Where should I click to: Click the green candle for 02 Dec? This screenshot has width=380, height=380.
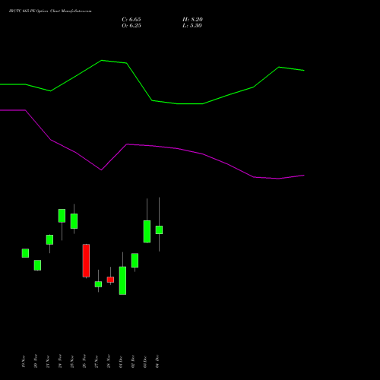point(135,261)
